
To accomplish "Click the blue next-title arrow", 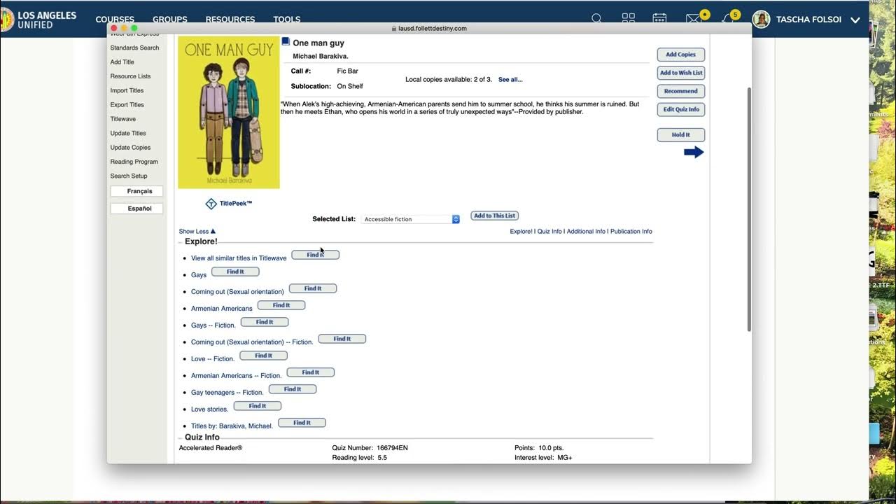I will (x=694, y=152).
